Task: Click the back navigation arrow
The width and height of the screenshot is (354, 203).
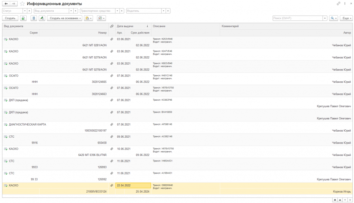Action: (6, 3)
